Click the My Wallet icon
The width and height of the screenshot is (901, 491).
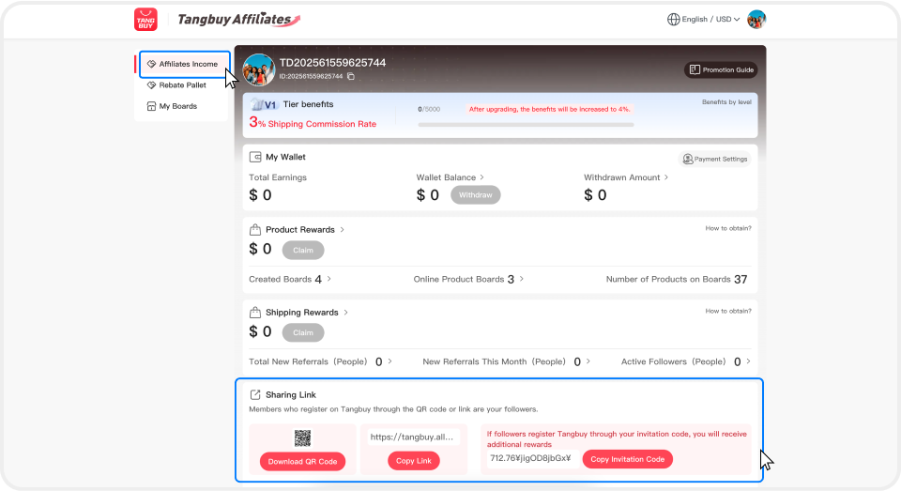[255, 157]
